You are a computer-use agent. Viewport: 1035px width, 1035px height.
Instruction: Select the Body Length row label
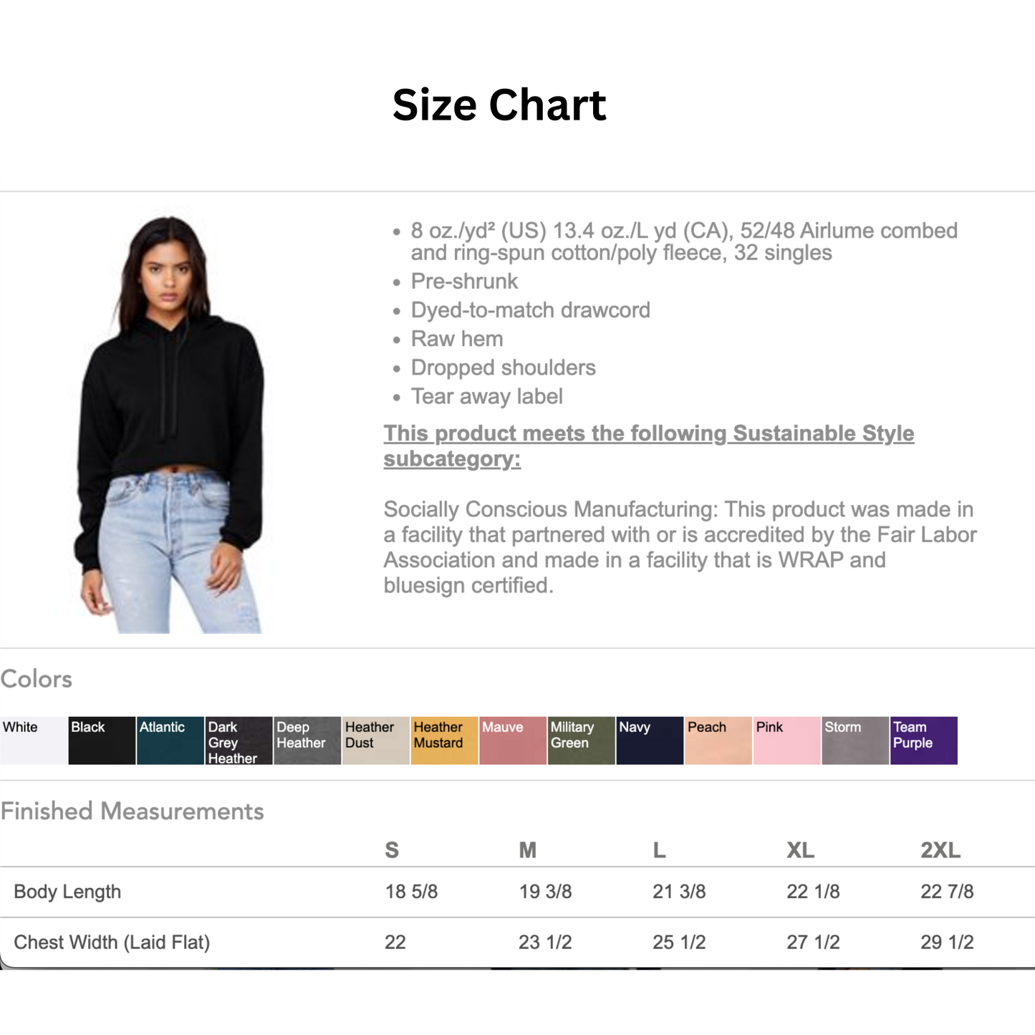(x=67, y=892)
